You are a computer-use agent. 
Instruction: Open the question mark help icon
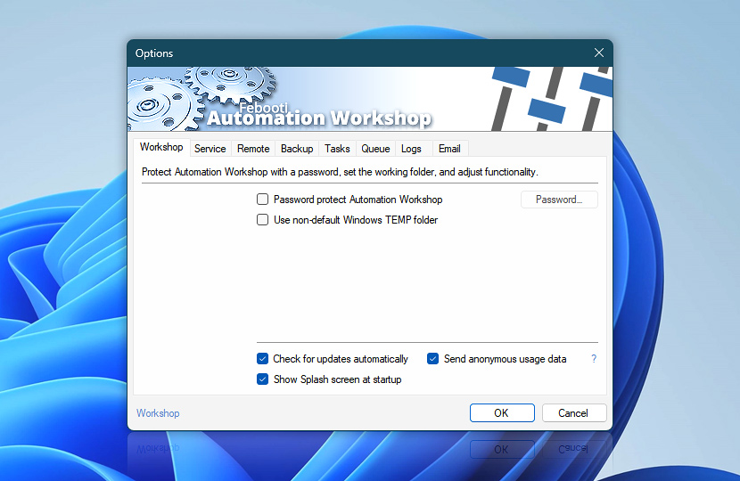point(594,359)
